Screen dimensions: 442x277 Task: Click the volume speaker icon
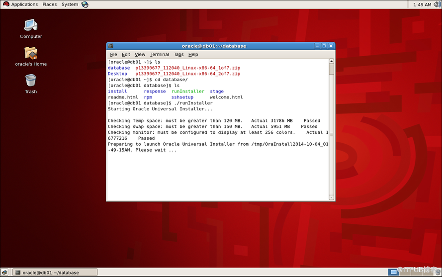pos(437,4)
